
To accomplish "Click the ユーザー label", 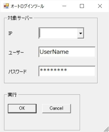I will tap(16, 53).
